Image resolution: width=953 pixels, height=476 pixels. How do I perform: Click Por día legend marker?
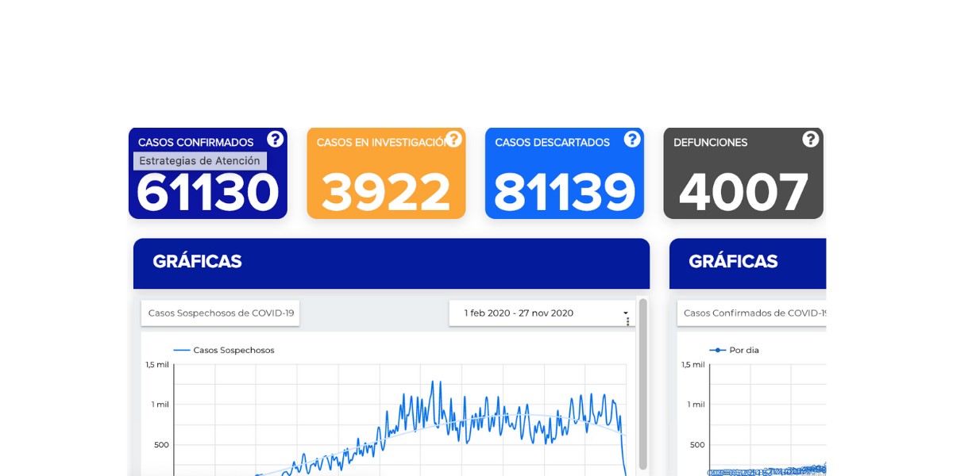point(718,350)
